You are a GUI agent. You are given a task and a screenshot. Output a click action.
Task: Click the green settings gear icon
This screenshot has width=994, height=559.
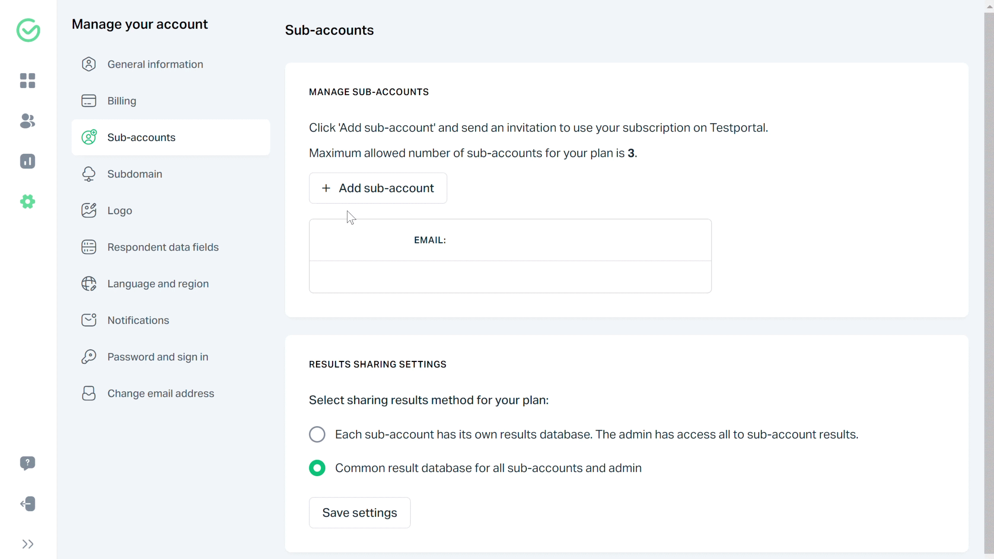27,201
